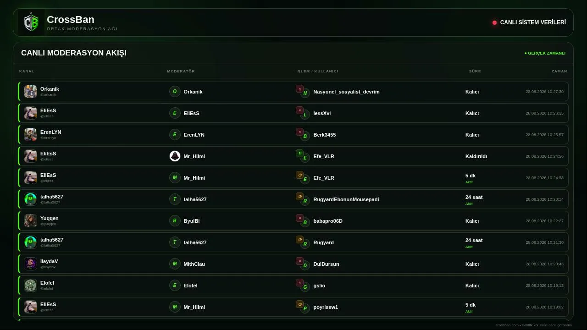Open username link DulDursun
Image resolution: width=587 pixels, height=330 pixels.
tap(326, 264)
